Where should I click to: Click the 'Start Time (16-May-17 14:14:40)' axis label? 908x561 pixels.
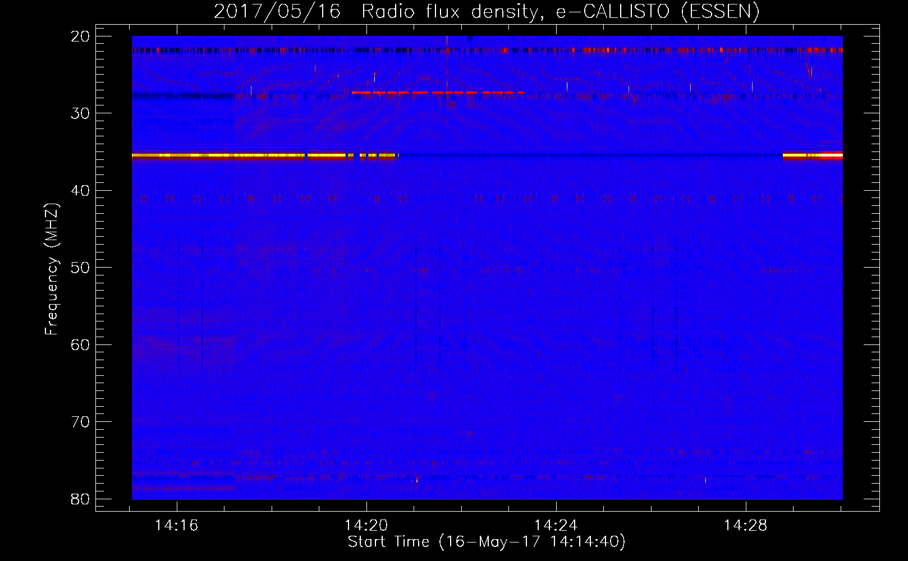click(487, 542)
